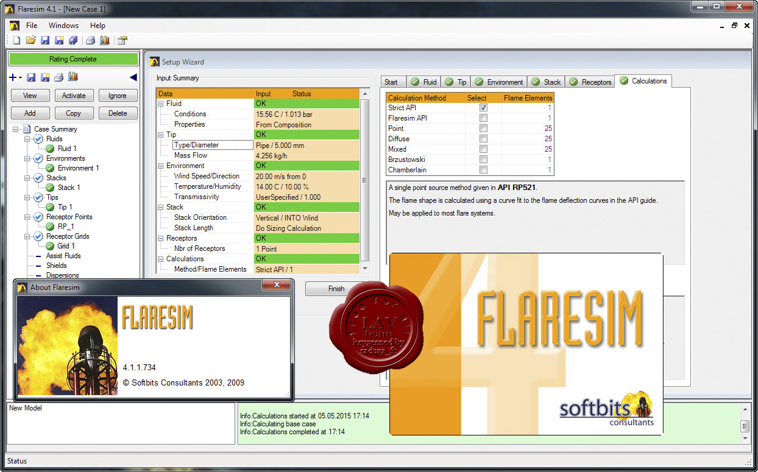
Task: Switch to the Fluid wizard tab
Action: [x=424, y=82]
